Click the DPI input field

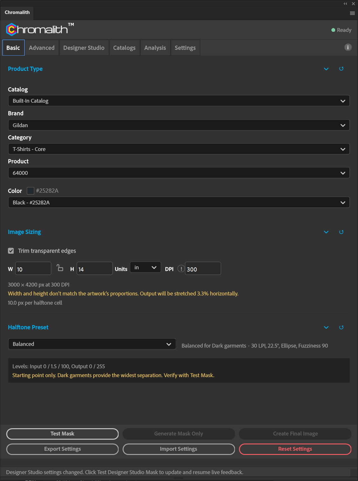pos(203,269)
